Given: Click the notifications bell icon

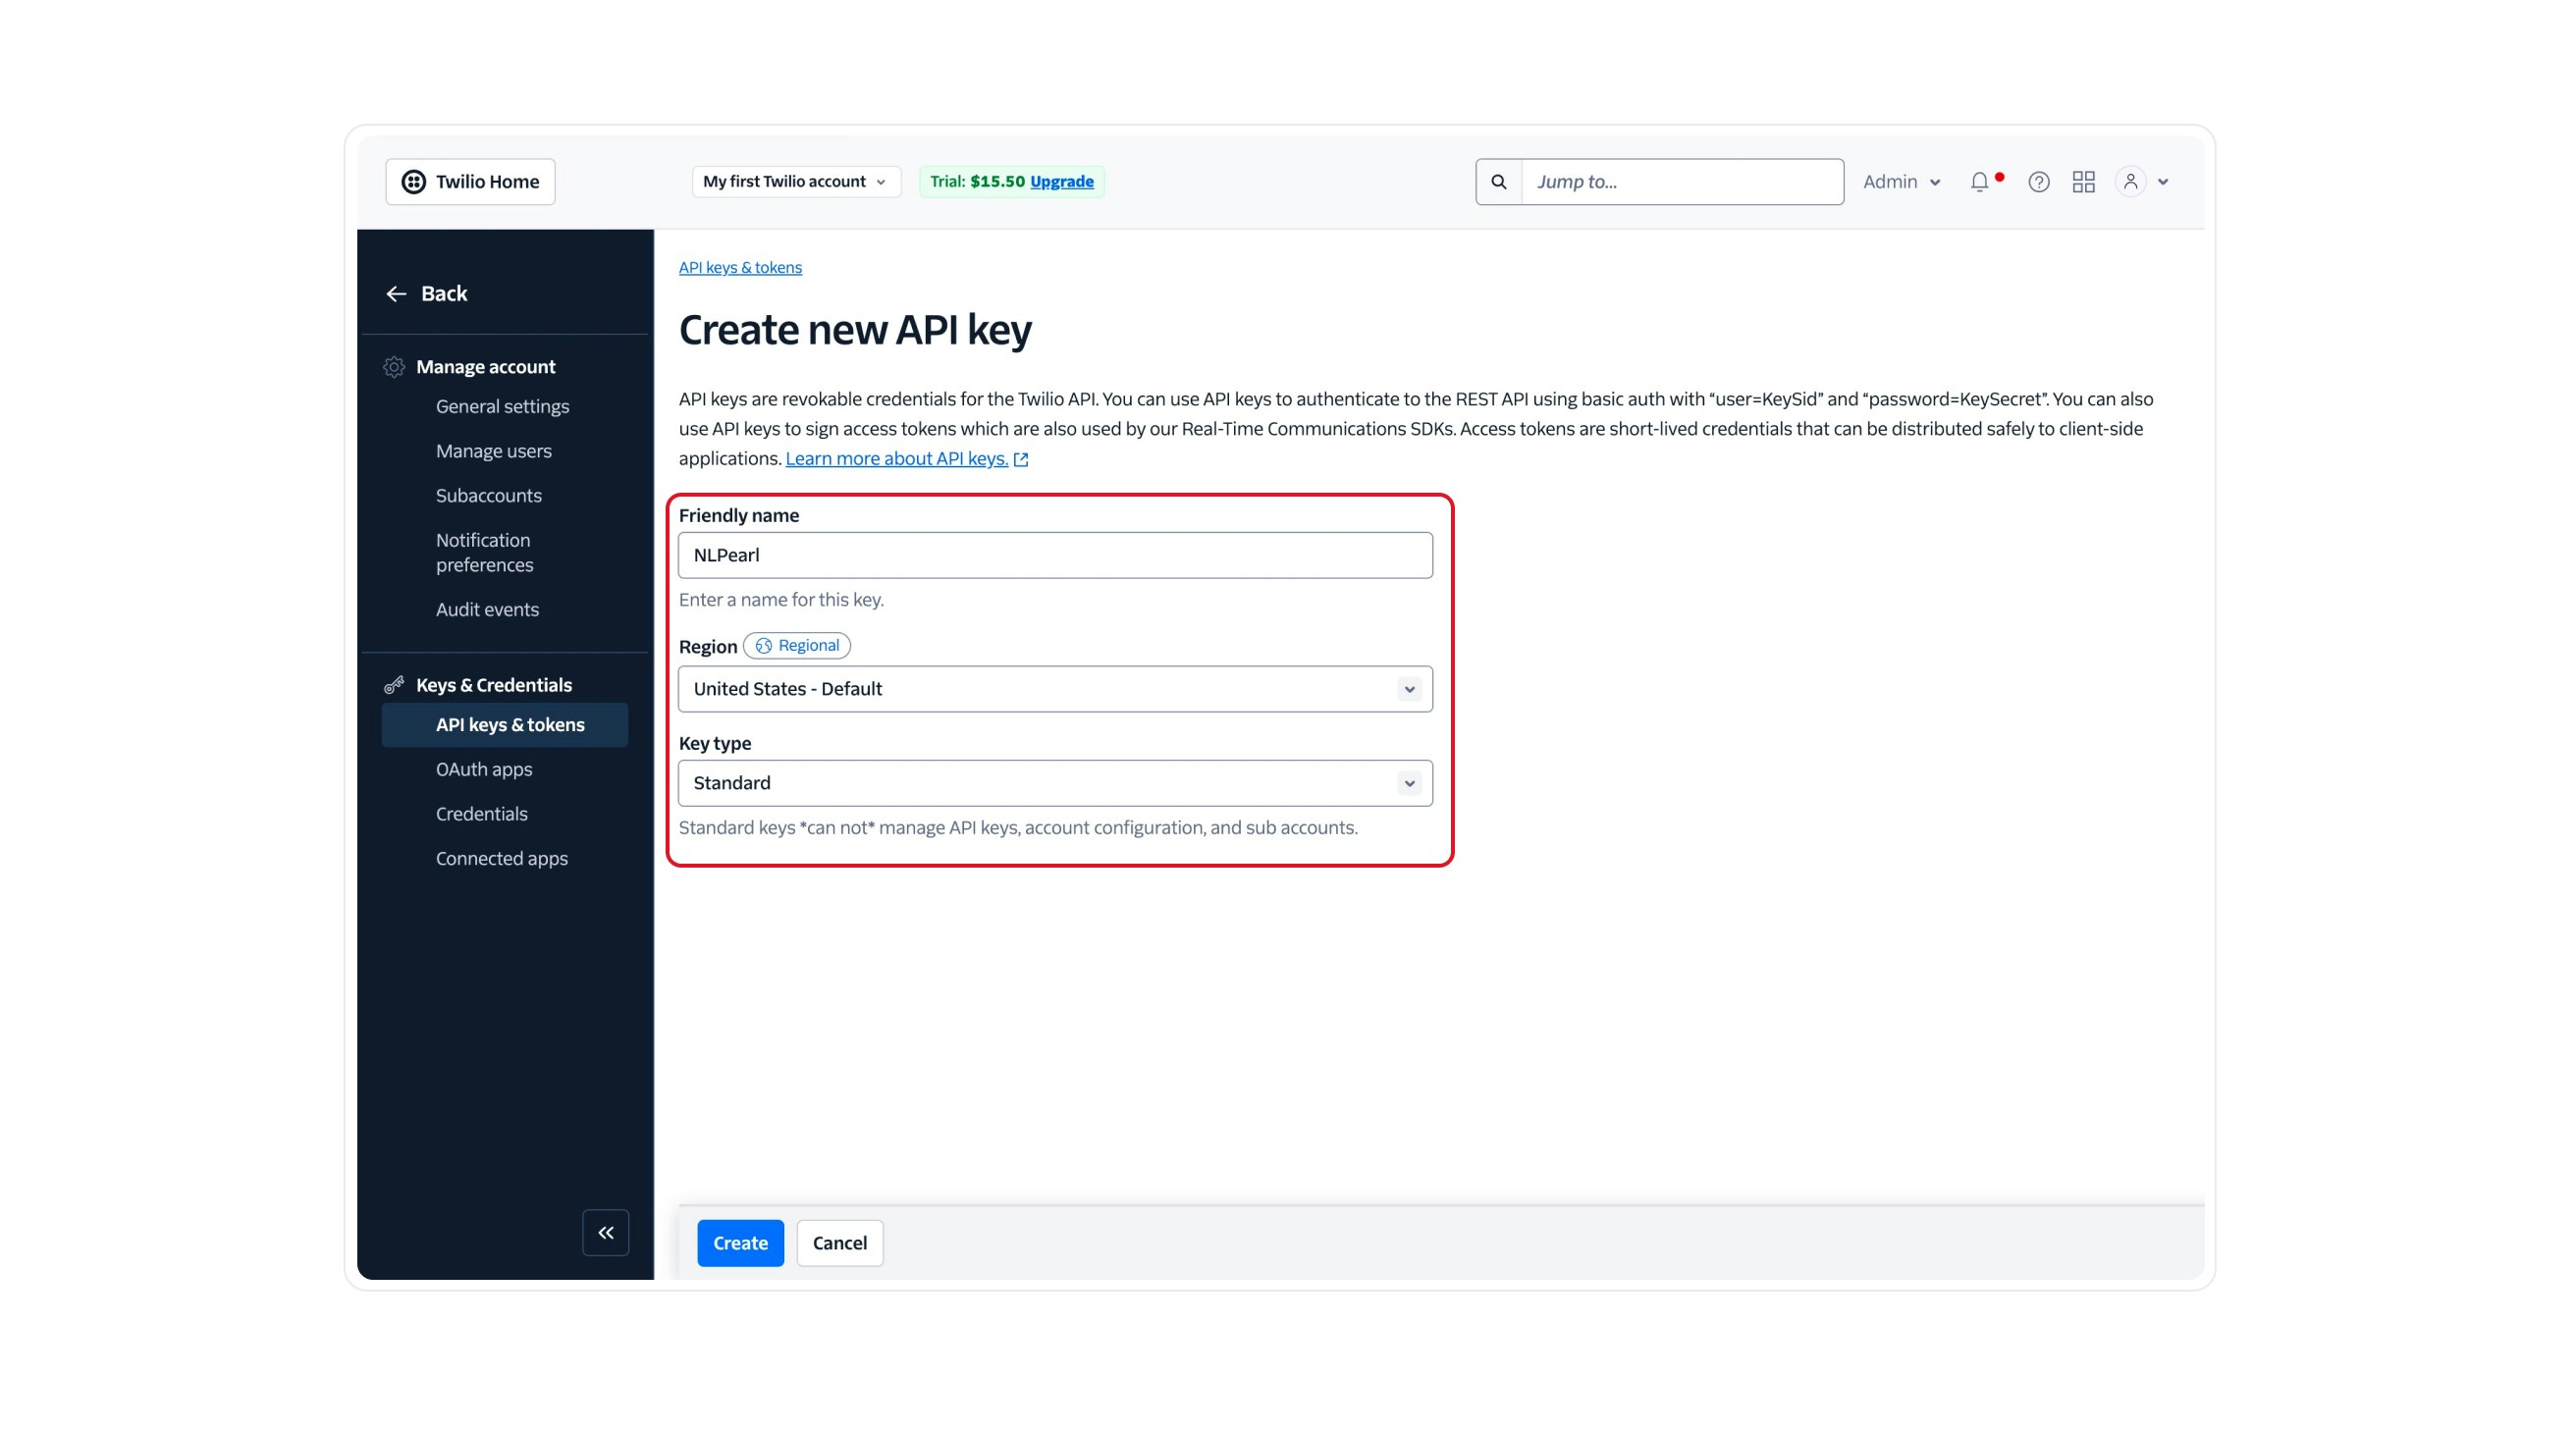Looking at the screenshot, I should (x=1979, y=181).
